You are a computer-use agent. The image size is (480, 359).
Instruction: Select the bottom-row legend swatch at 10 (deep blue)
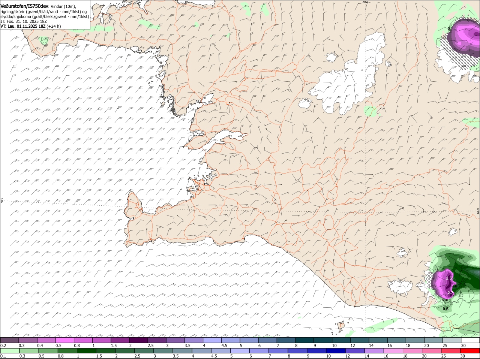[x=336, y=351]
